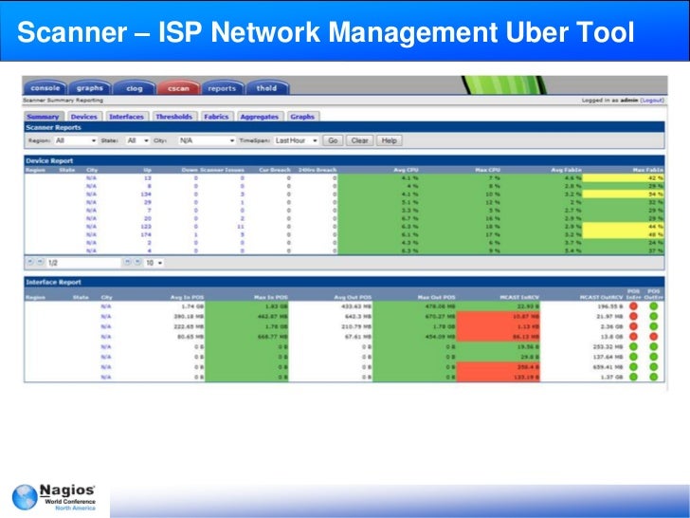Go to first page of Device Report
Viewport: 690px width, 518px height.
30,262
